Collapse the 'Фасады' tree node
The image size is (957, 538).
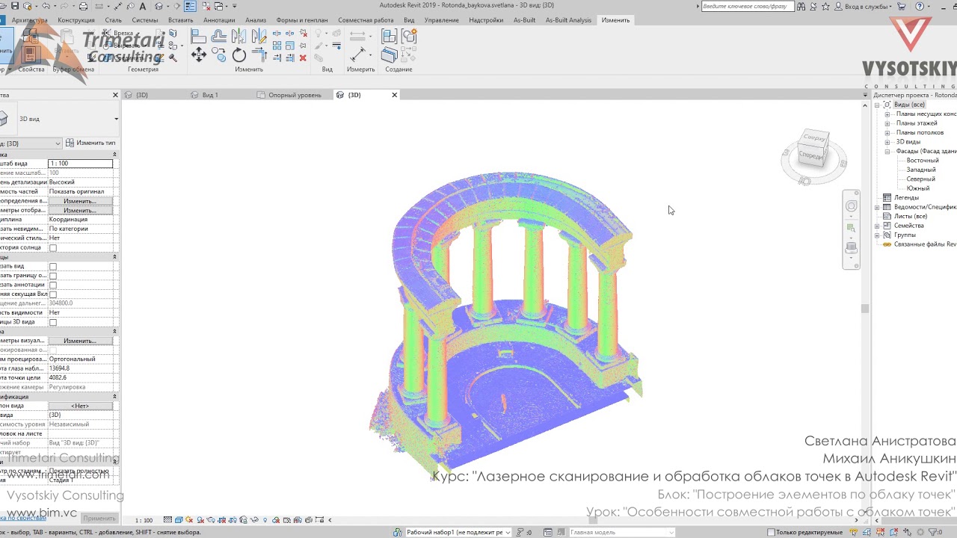[x=887, y=151]
